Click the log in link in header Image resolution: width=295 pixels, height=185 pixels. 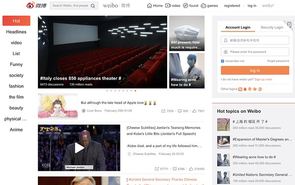point(252,5)
